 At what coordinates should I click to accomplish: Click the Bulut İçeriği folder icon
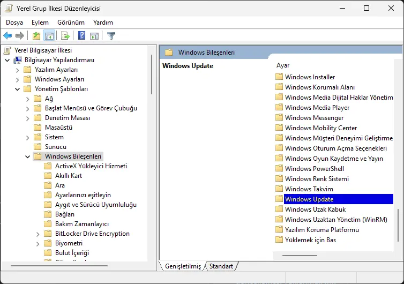coord(48,253)
